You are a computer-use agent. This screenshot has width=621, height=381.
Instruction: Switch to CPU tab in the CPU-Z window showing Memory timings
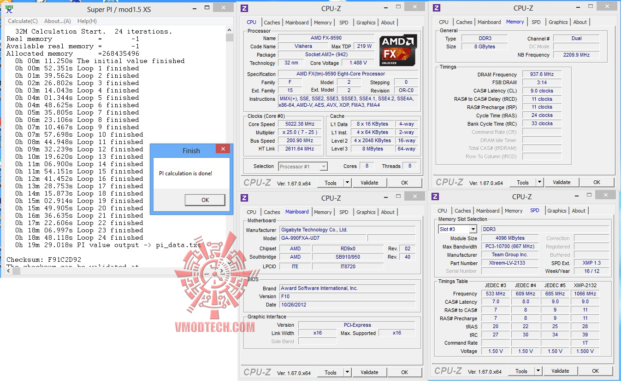(444, 22)
